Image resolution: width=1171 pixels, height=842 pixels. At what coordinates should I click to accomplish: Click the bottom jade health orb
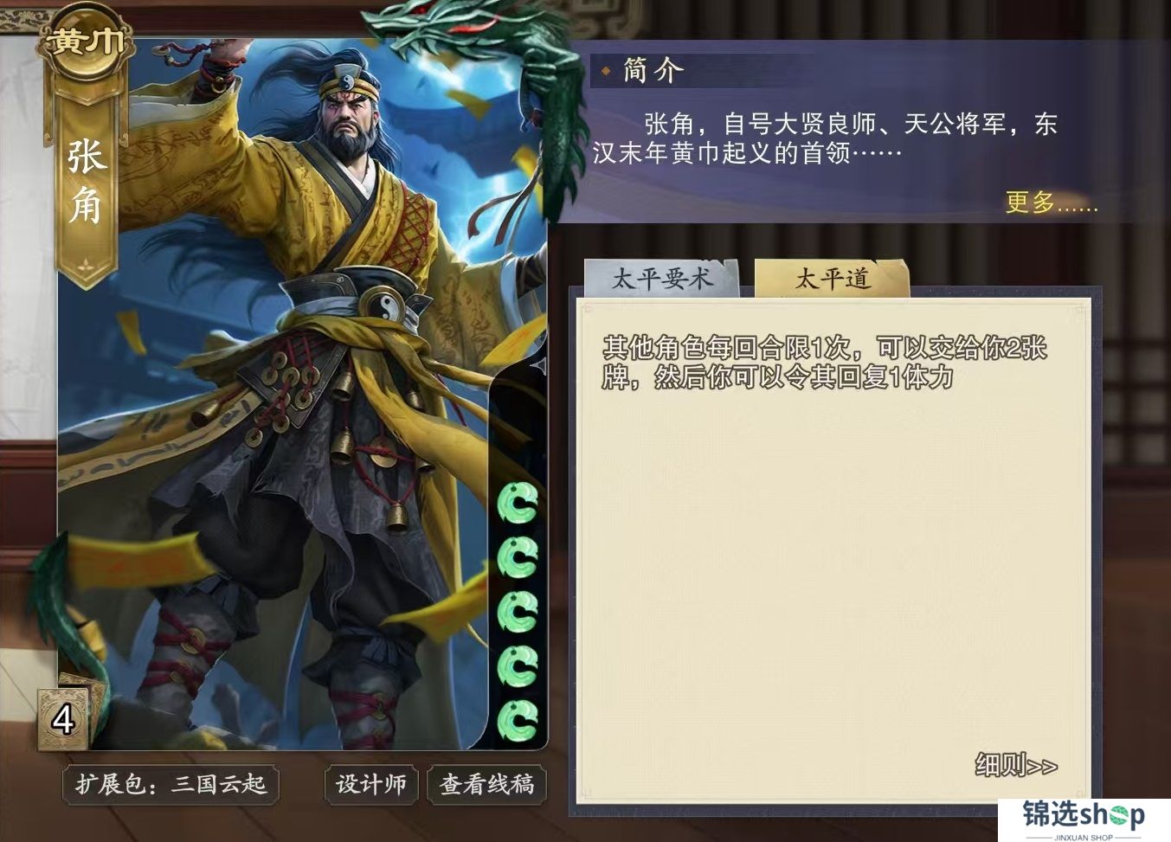[518, 720]
